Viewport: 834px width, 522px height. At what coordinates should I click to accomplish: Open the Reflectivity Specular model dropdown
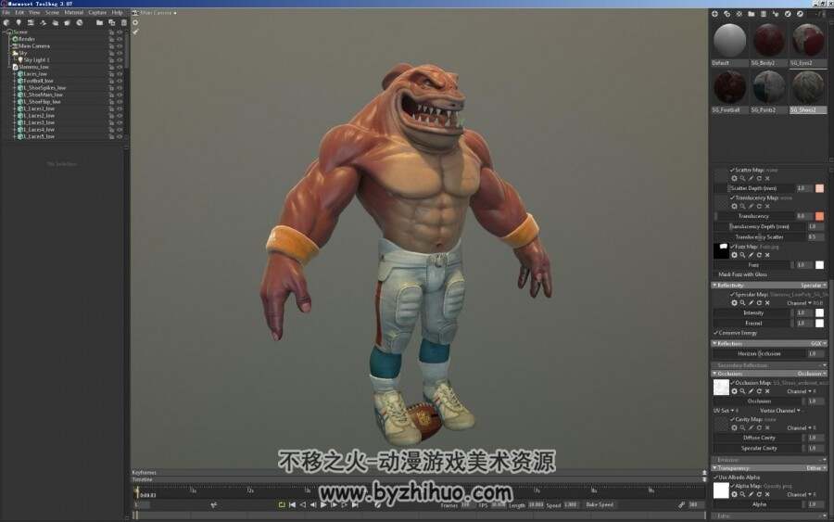[x=814, y=286]
